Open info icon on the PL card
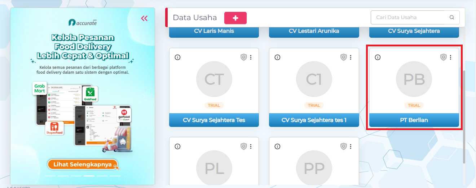The width and height of the screenshot is (476, 188). (x=177, y=146)
